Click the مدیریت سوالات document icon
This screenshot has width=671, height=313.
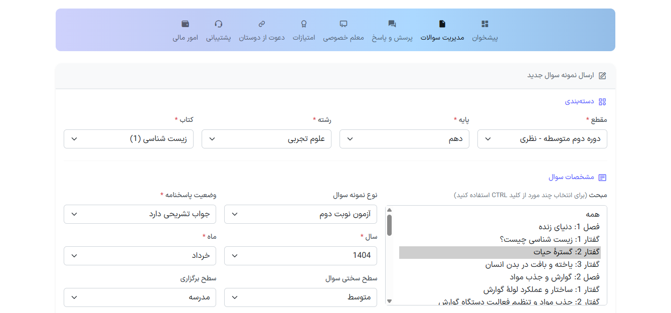[442, 24]
